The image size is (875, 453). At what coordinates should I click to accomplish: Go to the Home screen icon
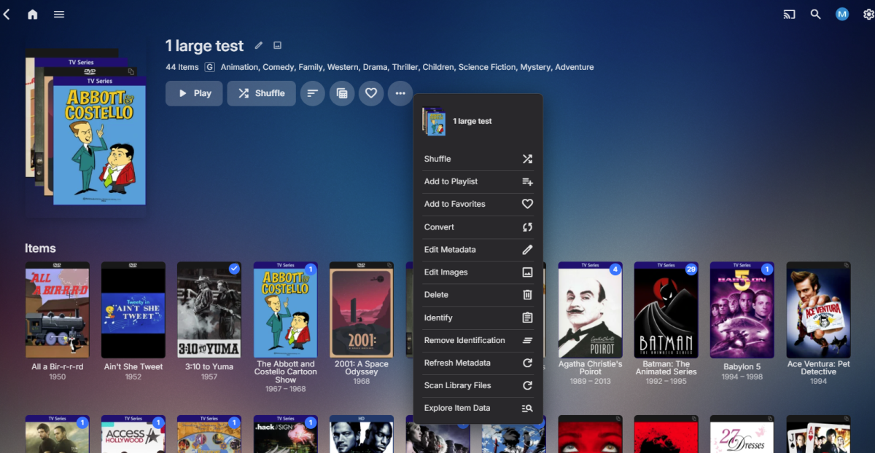coord(32,15)
